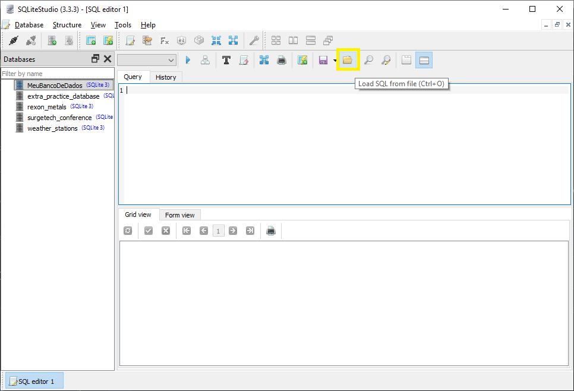Go to previous results page
Image resolution: width=574 pixels, height=391 pixels.
[204, 231]
